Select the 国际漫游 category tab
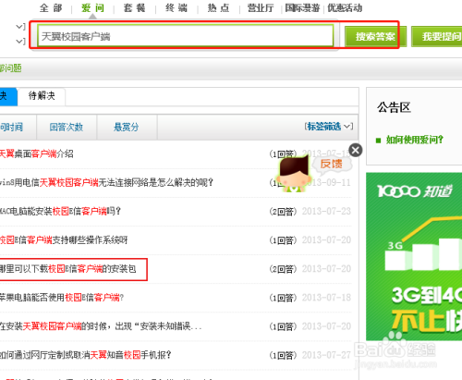462x380 pixels. pos(302,8)
